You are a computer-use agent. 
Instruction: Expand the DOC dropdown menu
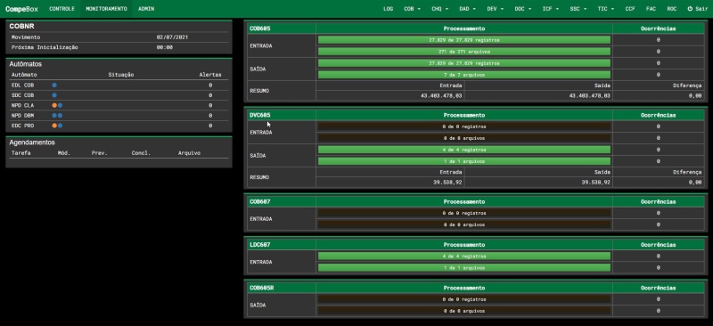pos(523,9)
